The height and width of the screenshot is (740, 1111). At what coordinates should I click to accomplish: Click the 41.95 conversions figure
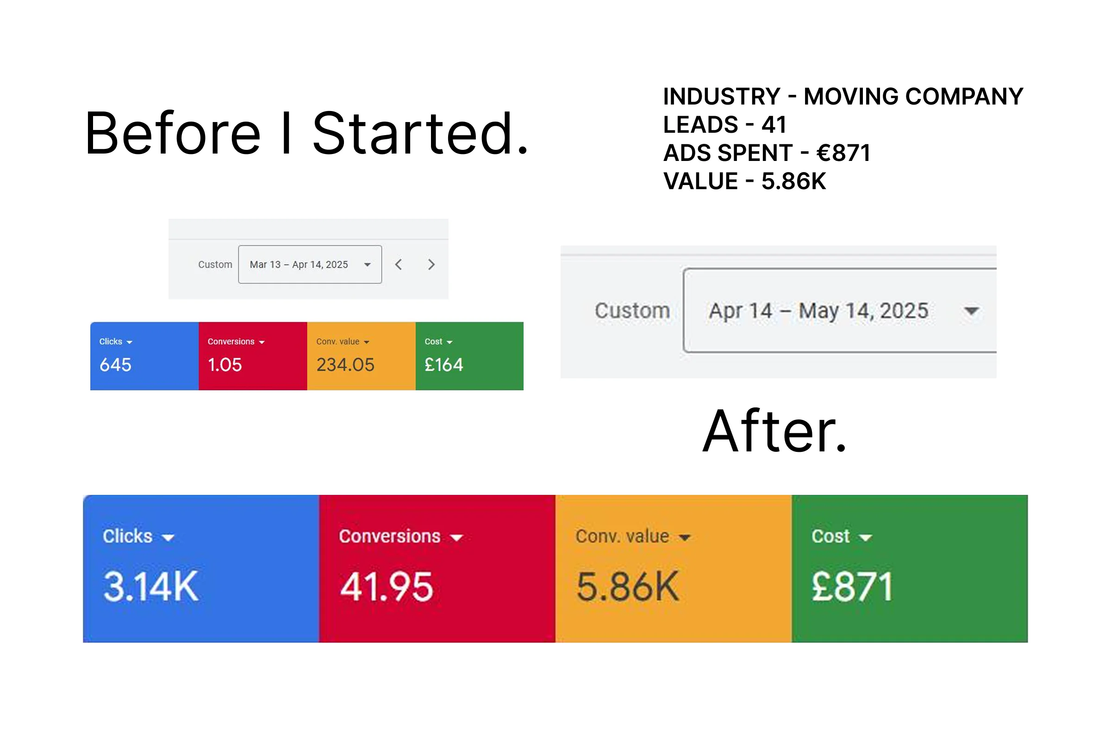387,586
